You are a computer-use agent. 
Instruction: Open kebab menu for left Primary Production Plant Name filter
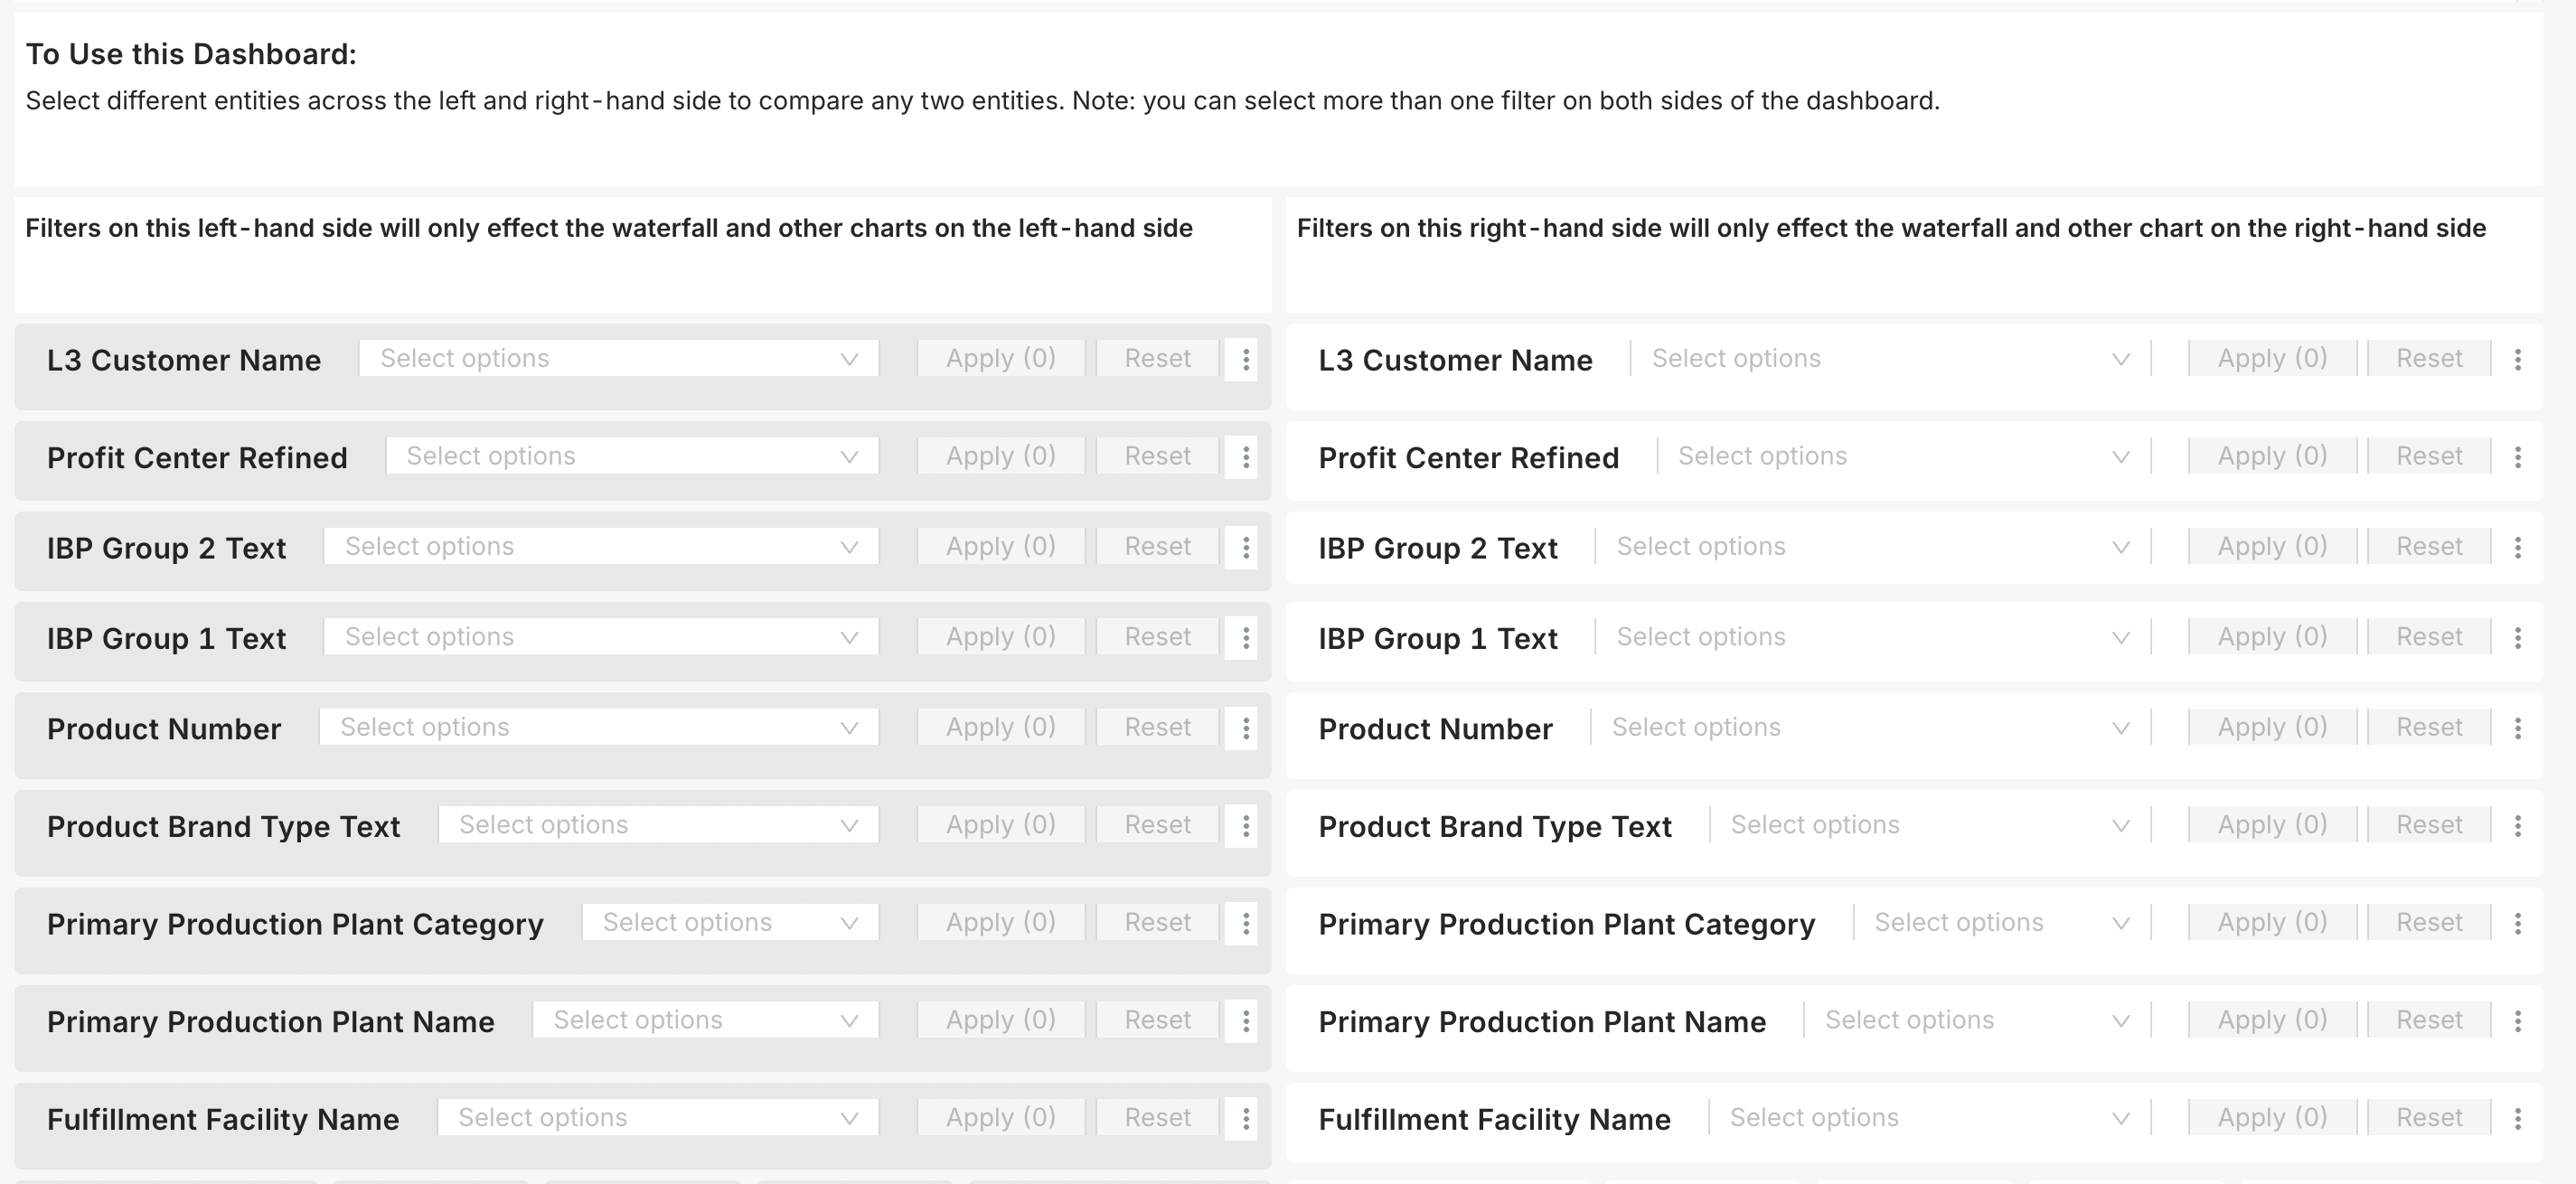1245,1021
